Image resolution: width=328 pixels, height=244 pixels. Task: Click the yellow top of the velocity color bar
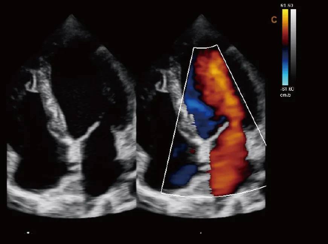click(285, 15)
